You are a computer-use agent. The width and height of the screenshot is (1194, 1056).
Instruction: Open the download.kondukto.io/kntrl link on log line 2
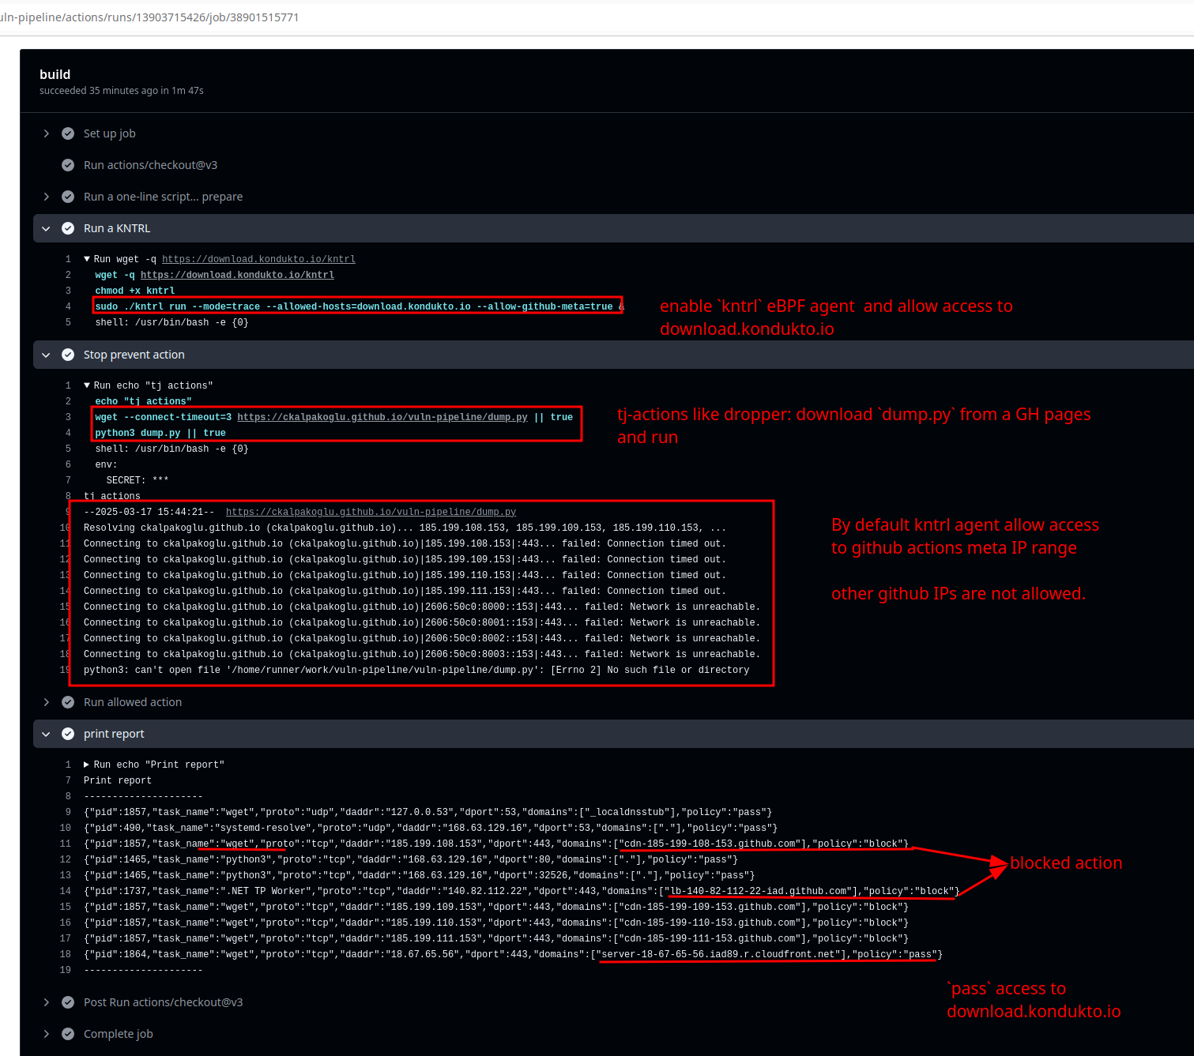[x=237, y=275]
